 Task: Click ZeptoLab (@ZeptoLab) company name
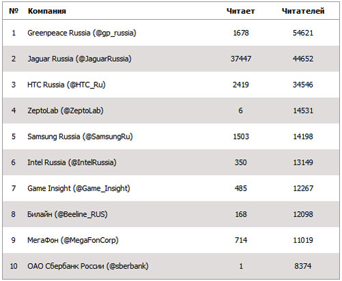pyautogui.click(x=66, y=111)
